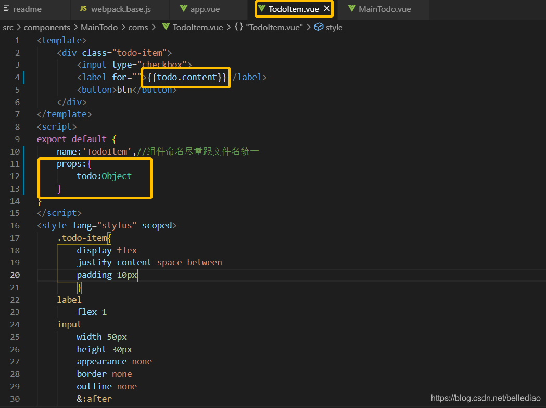This screenshot has width=546, height=408.
Task: Click appearance none on line 27
Action: pos(114,362)
